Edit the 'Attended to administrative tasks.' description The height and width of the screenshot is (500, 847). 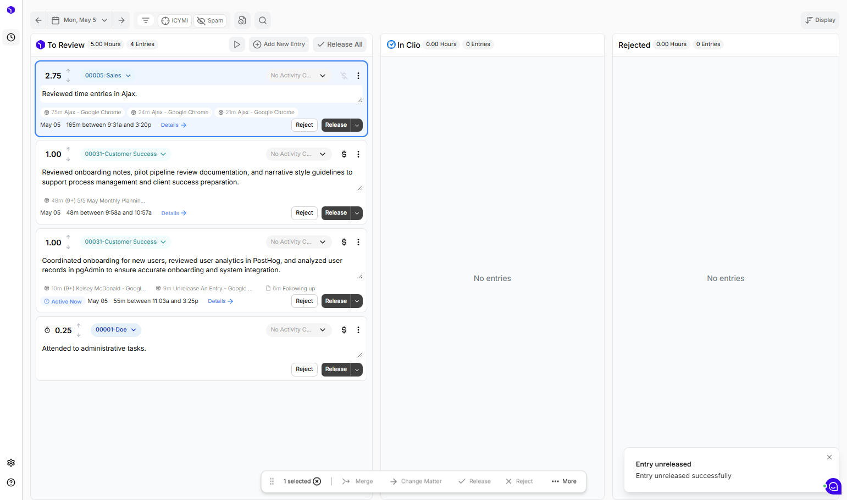(x=201, y=349)
